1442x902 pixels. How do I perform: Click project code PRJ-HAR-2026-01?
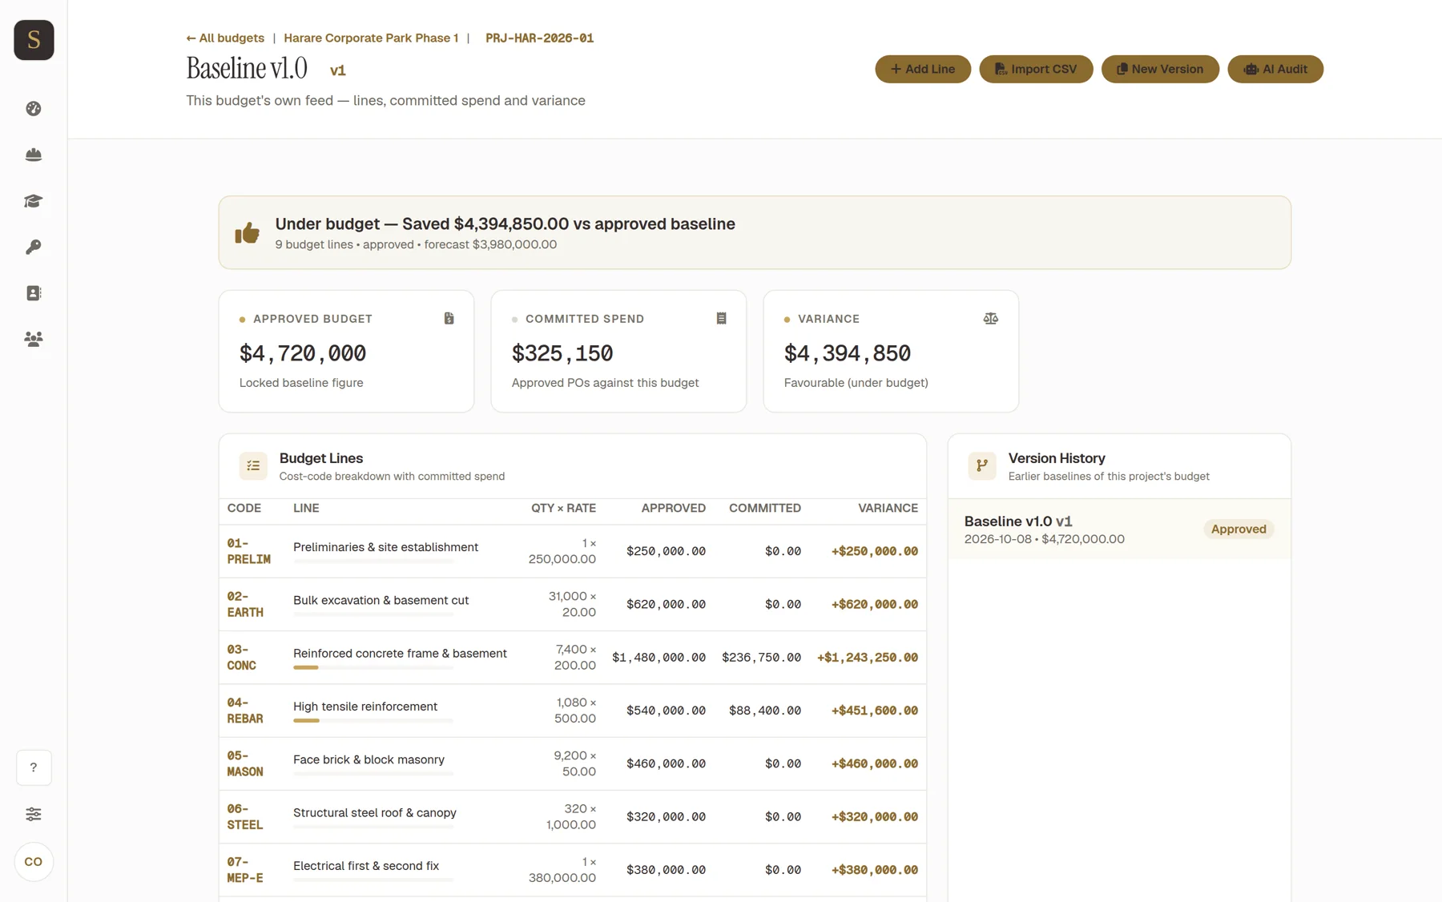(539, 38)
